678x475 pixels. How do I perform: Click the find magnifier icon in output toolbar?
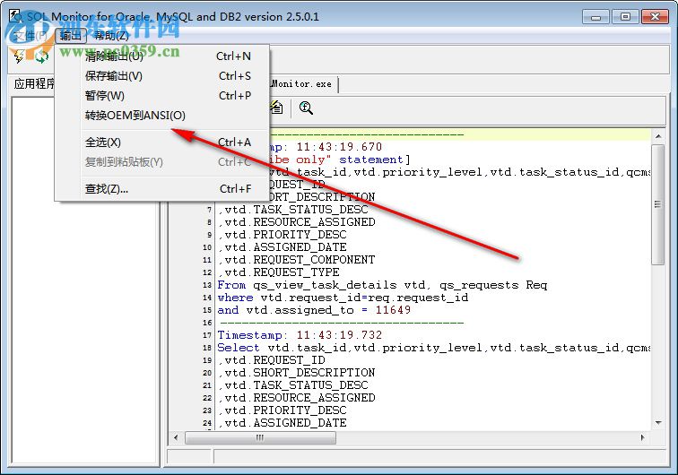tap(306, 108)
